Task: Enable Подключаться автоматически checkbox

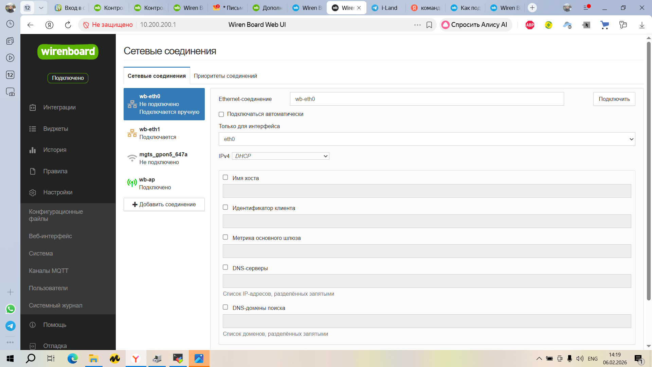Action: (x=221, y=114)
